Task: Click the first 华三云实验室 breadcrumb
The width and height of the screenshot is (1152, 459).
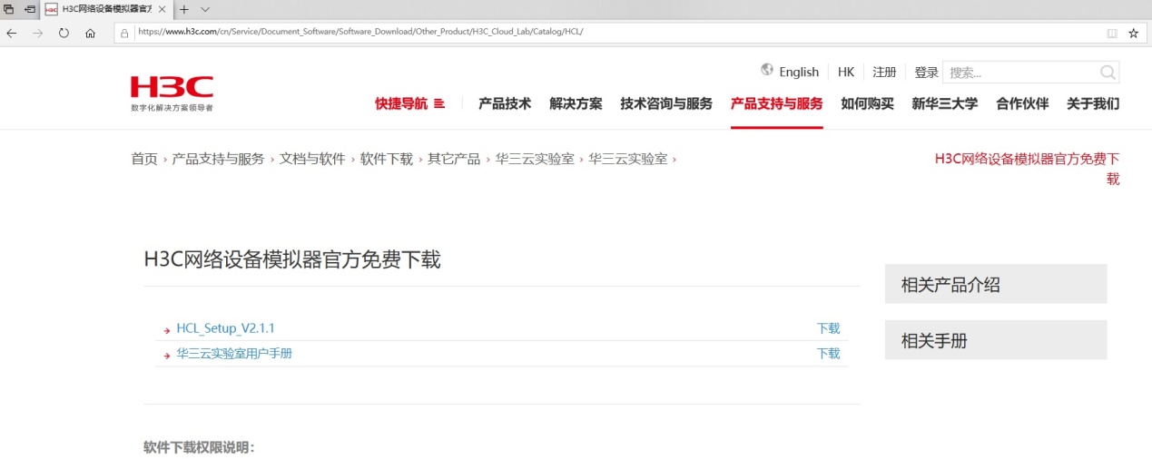Action: [535, 159]
